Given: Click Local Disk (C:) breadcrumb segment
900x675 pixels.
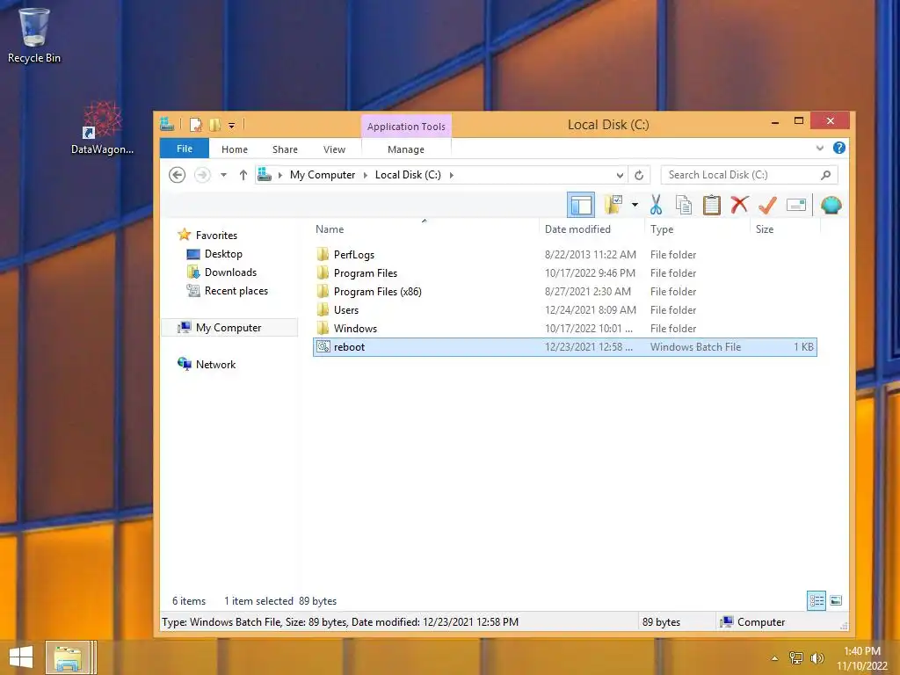Looking at the screenshot, I should coord(408,175).
